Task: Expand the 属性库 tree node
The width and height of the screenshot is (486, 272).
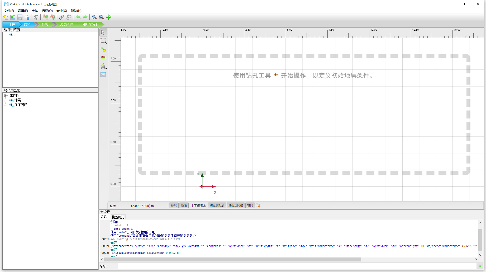Action: (x=5, y=96)
